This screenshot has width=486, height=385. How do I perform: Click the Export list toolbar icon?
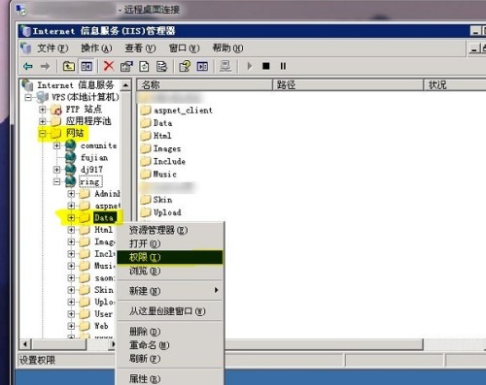click(x=161, y=66)
